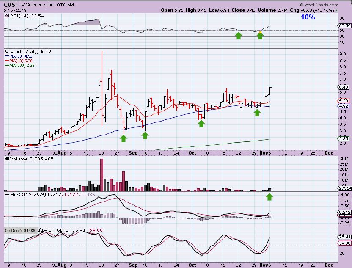The image size is (352, 268).
Task: Click the small up triangle beside the Chg value
Action: click(336, 11)
